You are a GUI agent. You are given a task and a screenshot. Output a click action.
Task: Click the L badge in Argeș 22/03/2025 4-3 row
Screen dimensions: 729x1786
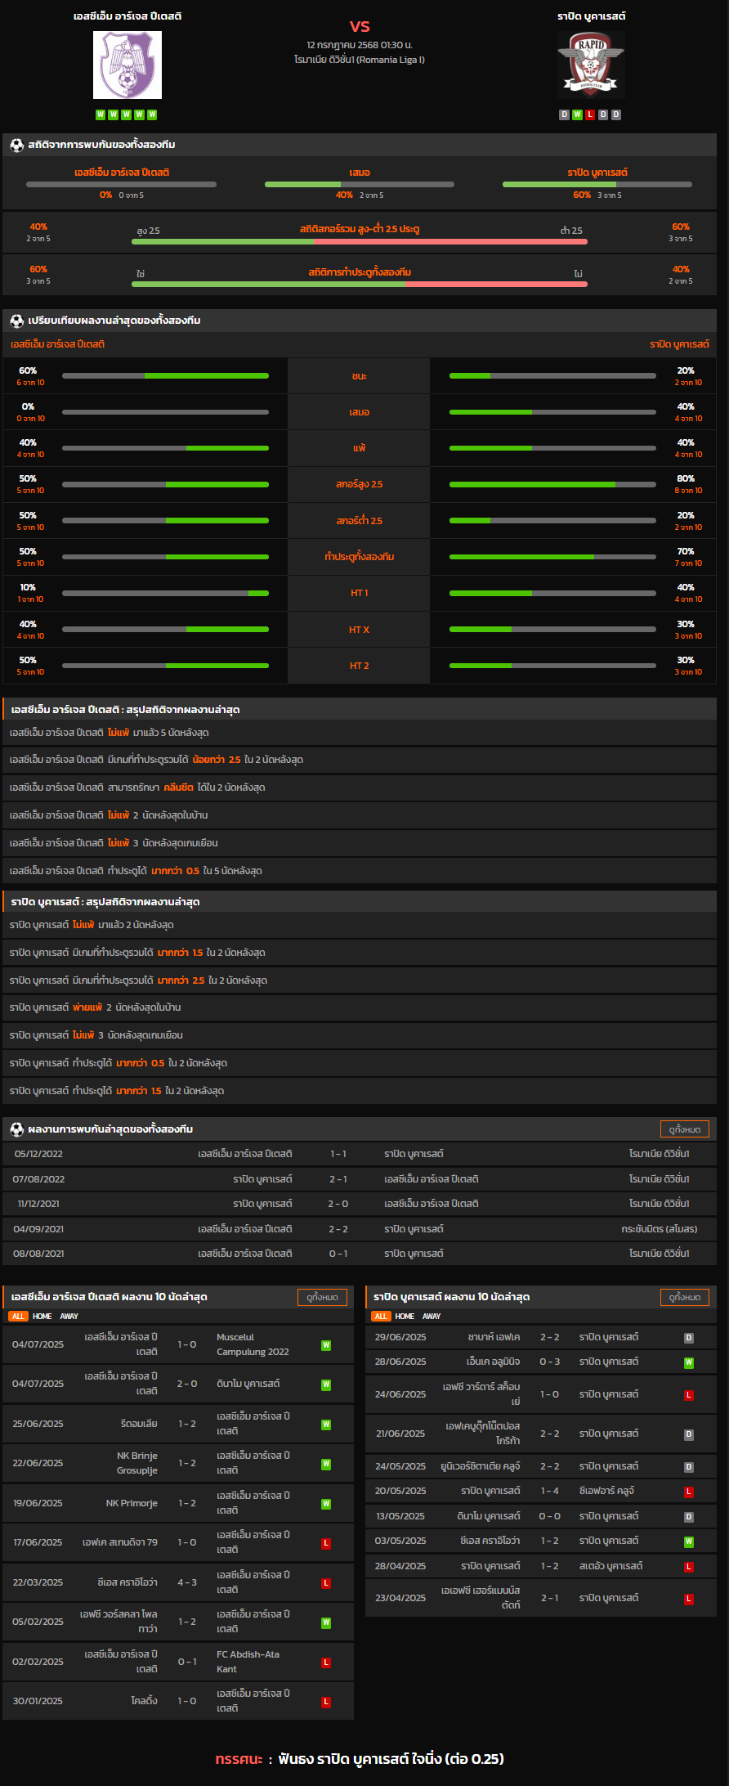tap(326, 1583)
